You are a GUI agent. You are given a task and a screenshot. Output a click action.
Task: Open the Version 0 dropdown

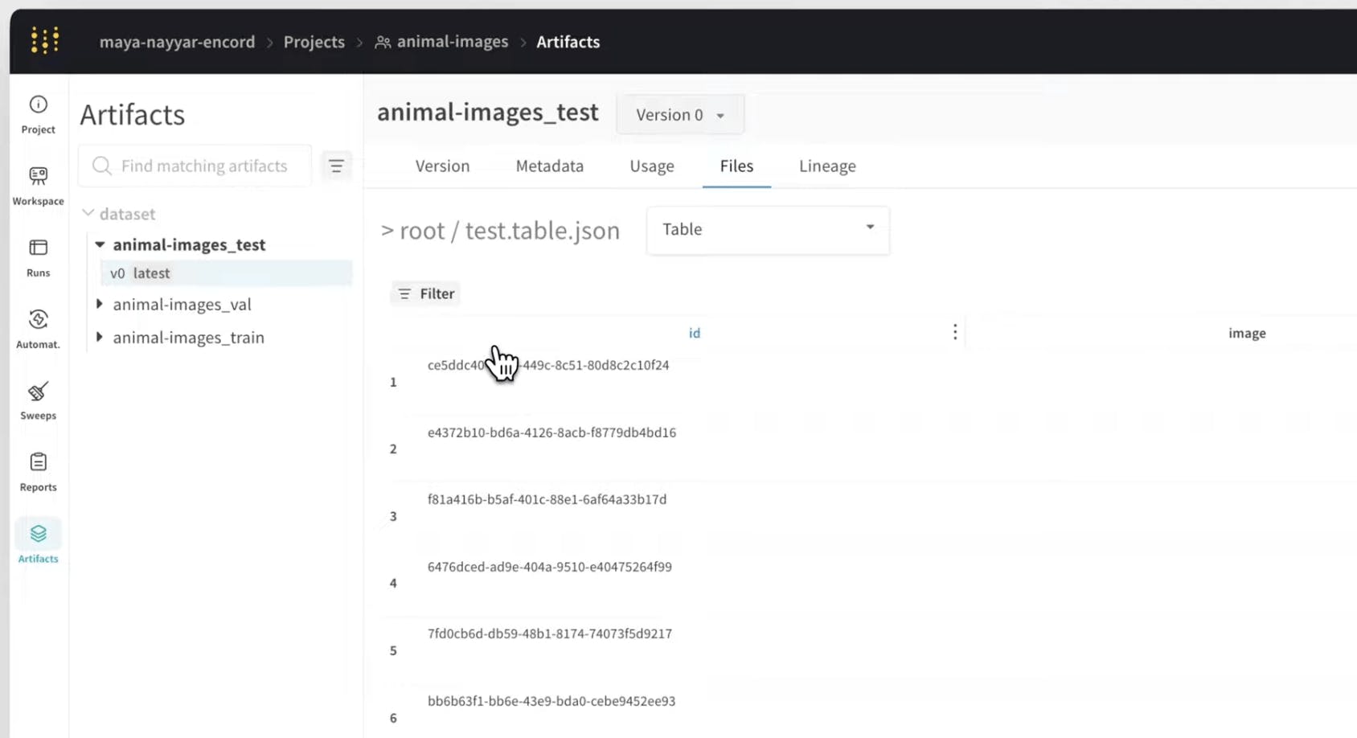click(679, 114)
